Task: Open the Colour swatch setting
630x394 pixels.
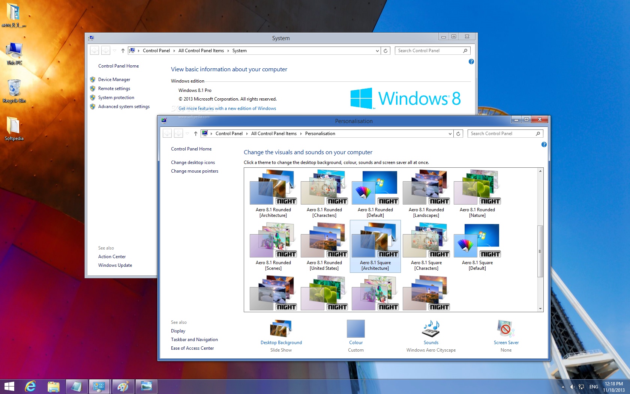Action: click(x=356, y=328)
